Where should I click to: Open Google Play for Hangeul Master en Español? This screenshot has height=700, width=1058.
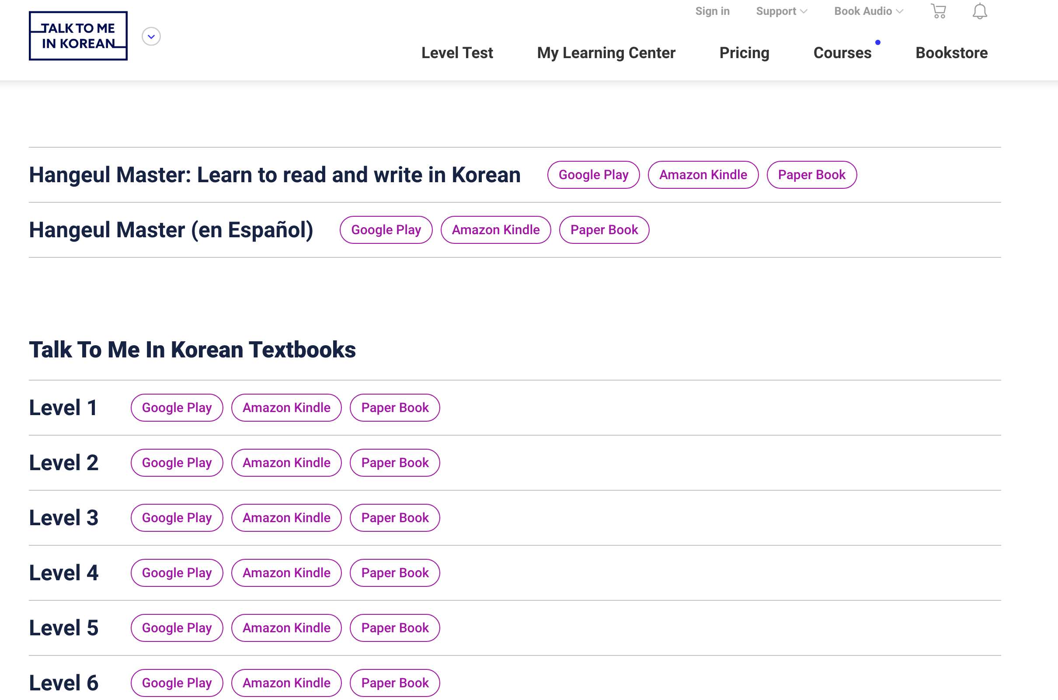[386, 230]
